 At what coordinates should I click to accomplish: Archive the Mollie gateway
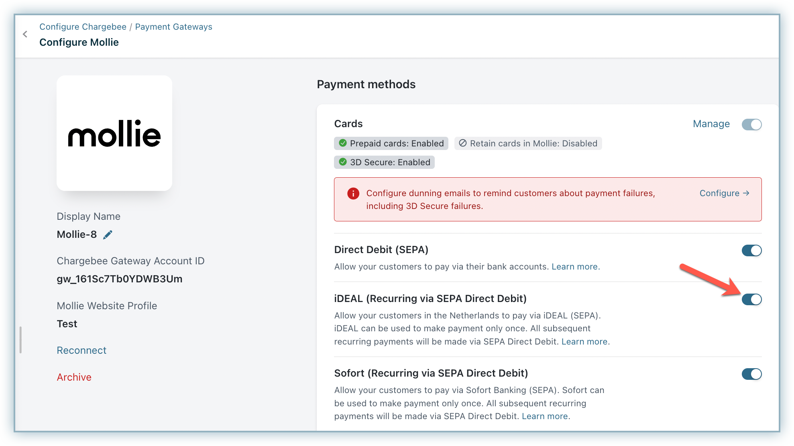point(74,377)
